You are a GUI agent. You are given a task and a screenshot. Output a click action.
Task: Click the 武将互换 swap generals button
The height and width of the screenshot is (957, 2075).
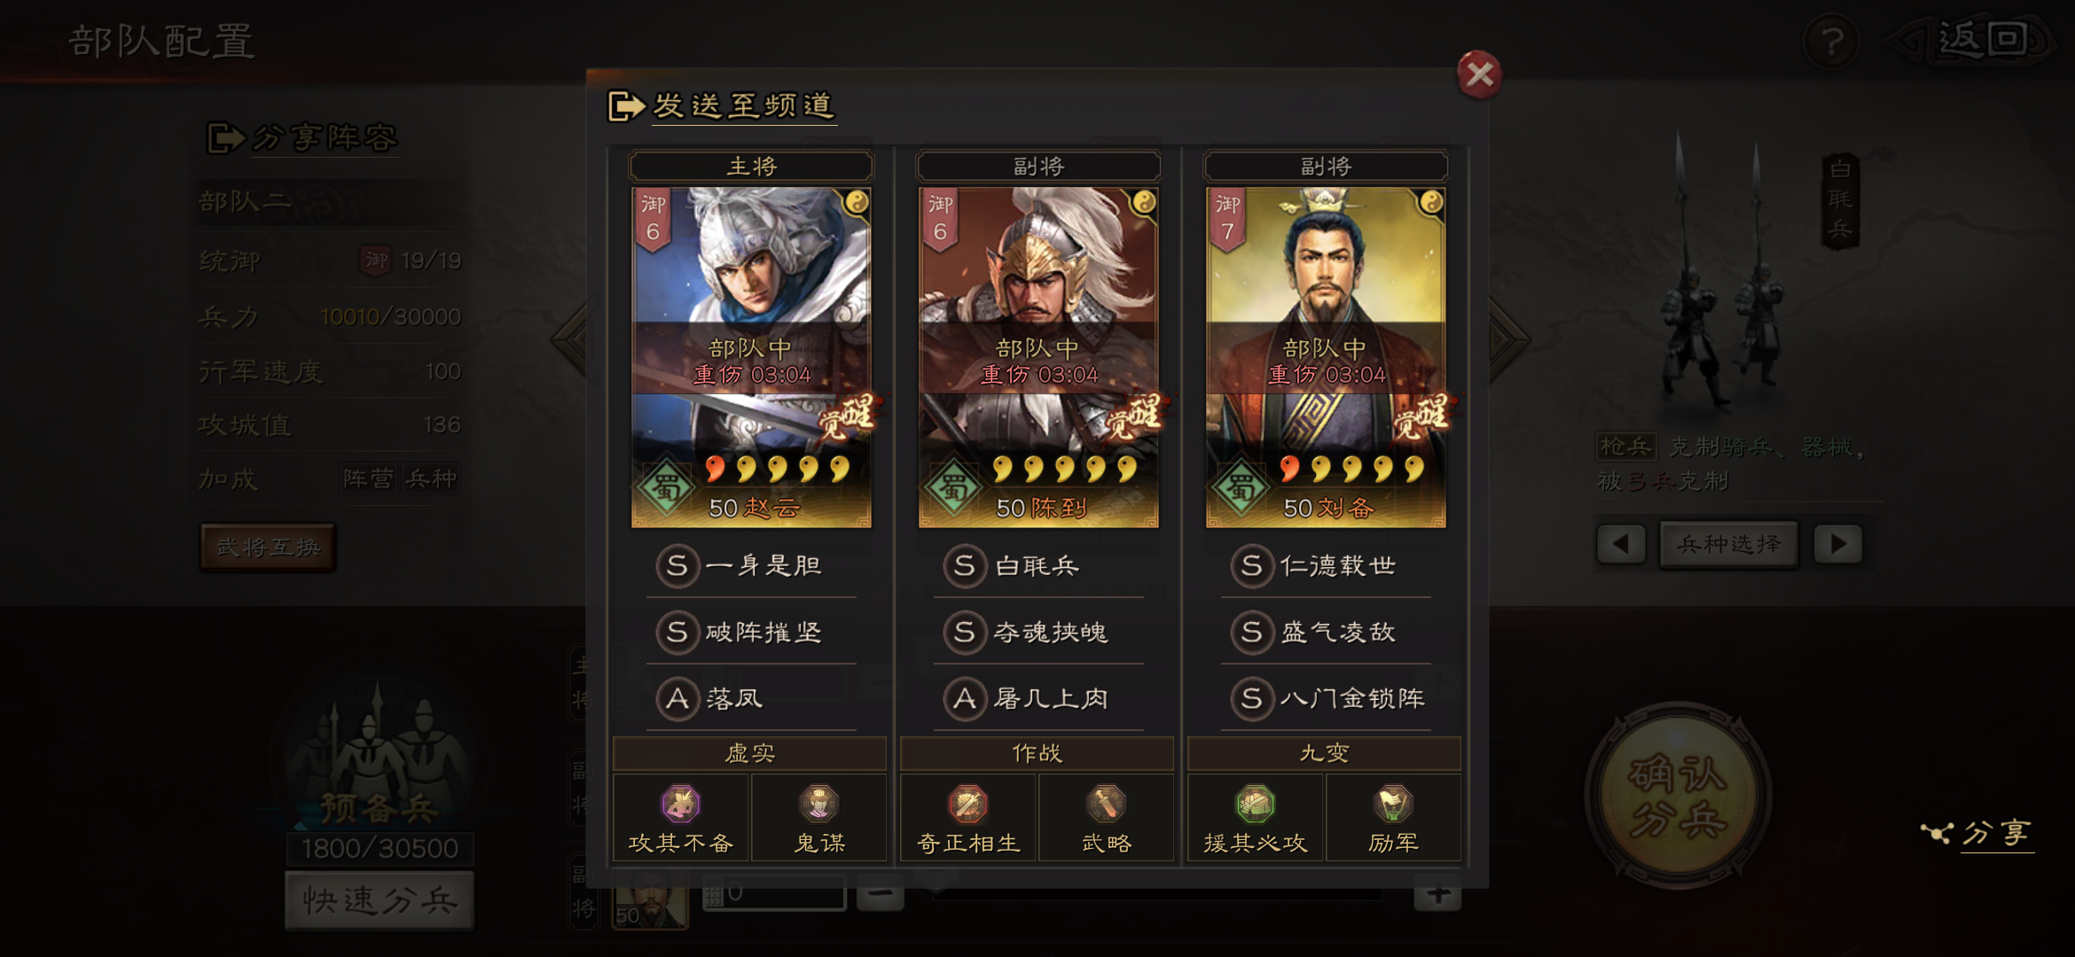(x=269, y=547)
